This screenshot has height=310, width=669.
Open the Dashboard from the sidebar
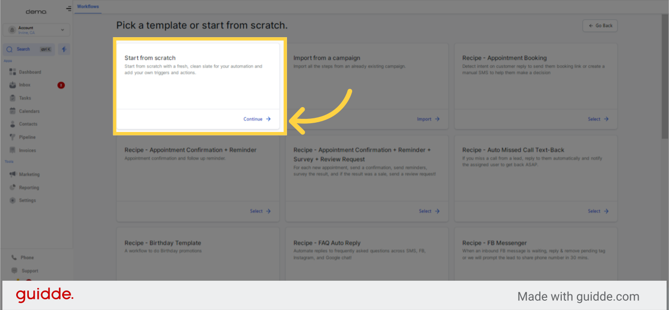pyautogui.click(x=28, y=71)
